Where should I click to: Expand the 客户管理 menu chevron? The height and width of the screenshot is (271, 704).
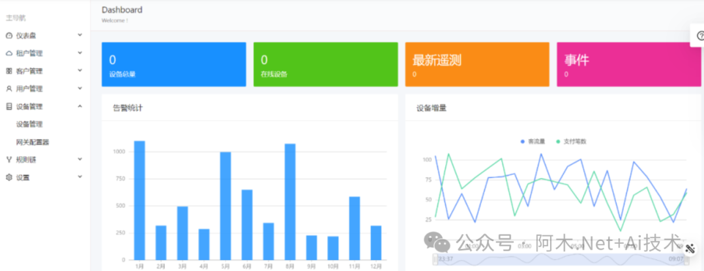[x=80, y=70]
